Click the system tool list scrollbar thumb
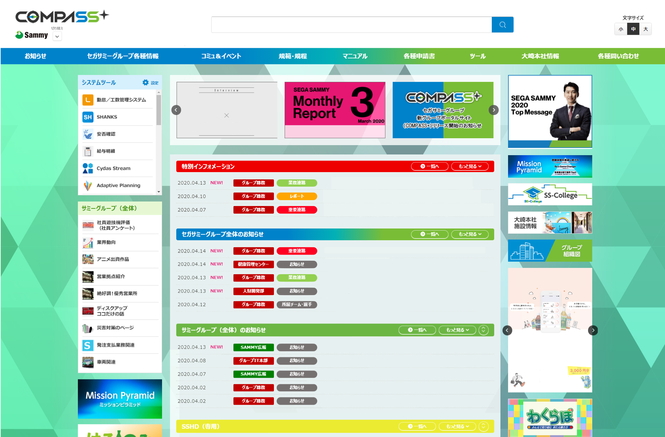This screenshot has width=665, height=437. click(x=159, y=110)
